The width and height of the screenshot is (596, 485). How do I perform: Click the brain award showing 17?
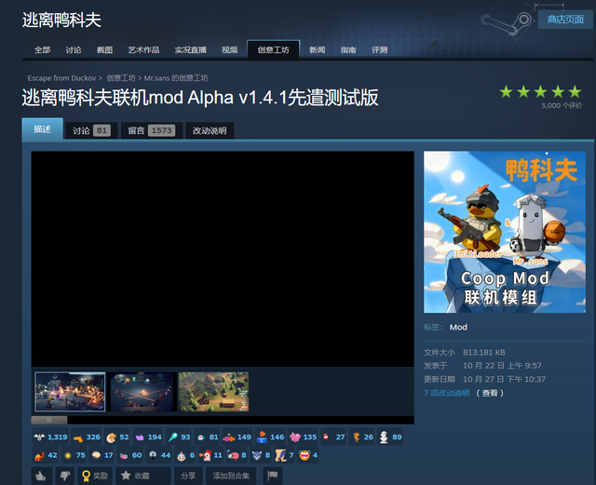click(x=102, y=455)
